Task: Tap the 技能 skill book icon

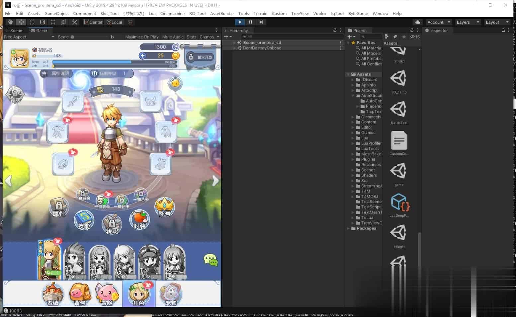Action: (x=84, y=220)
